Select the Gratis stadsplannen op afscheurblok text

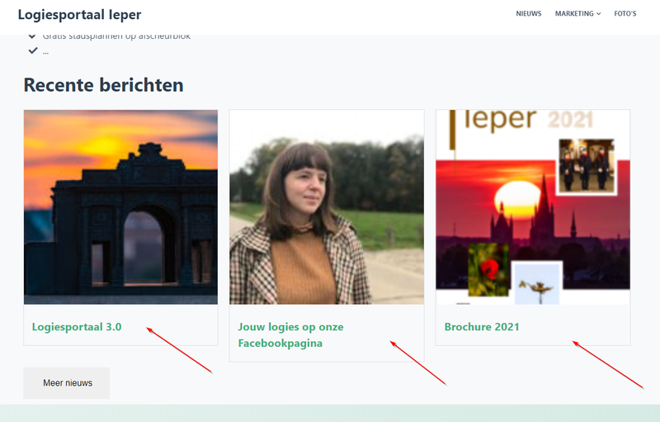[x=116, y=37]
